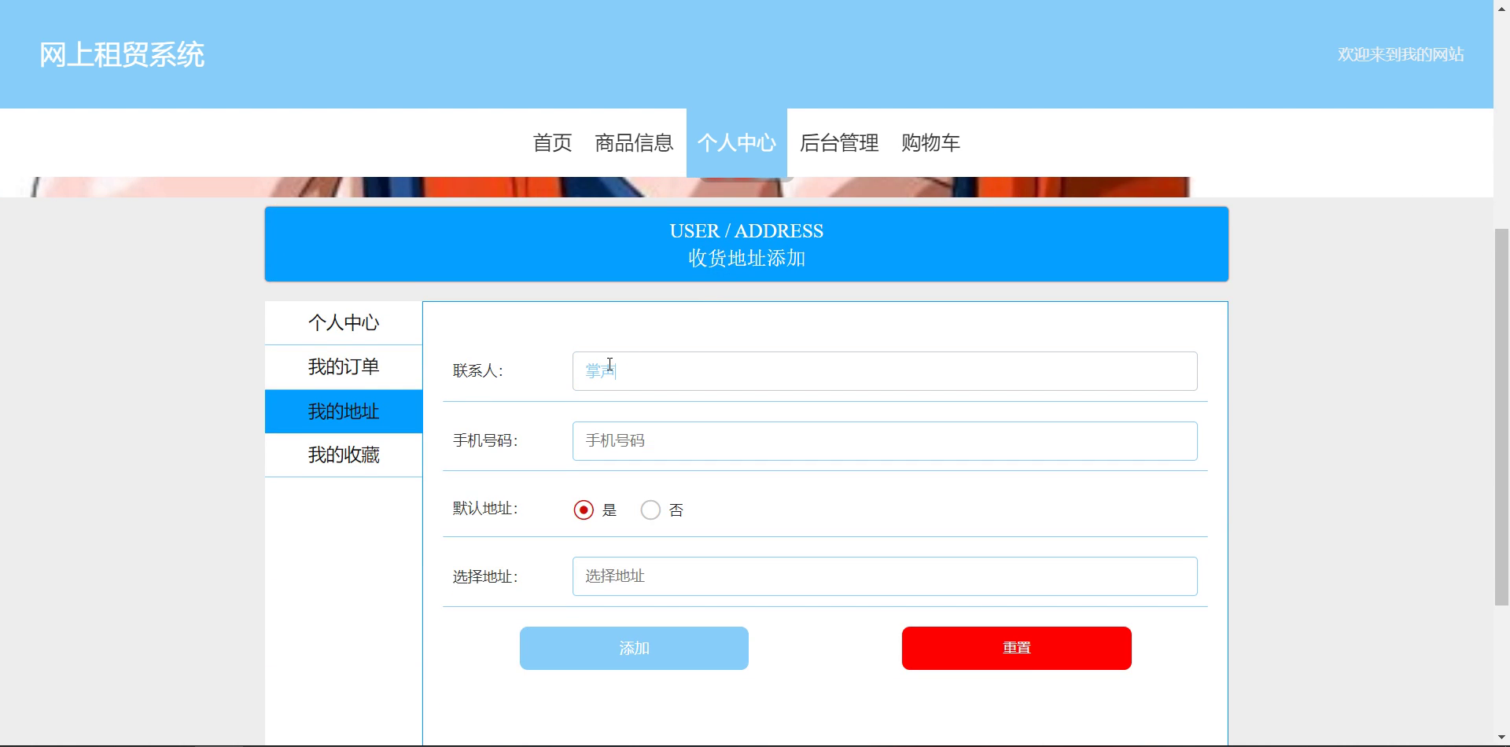This screenshot has width=1510, height=747.
Task: Click the page's vertical scrollbar thumb
Action: point(1502,417)
